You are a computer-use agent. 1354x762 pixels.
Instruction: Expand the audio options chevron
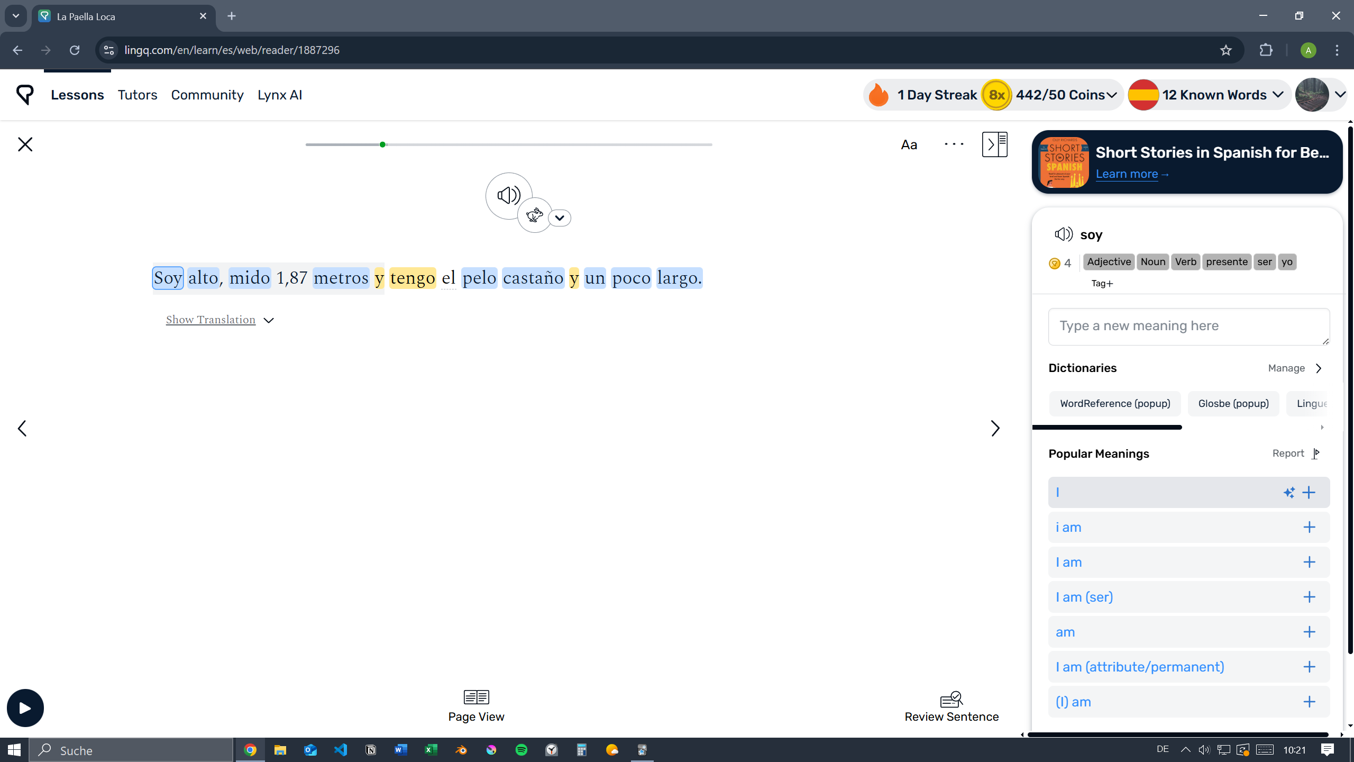pos(560,218)
